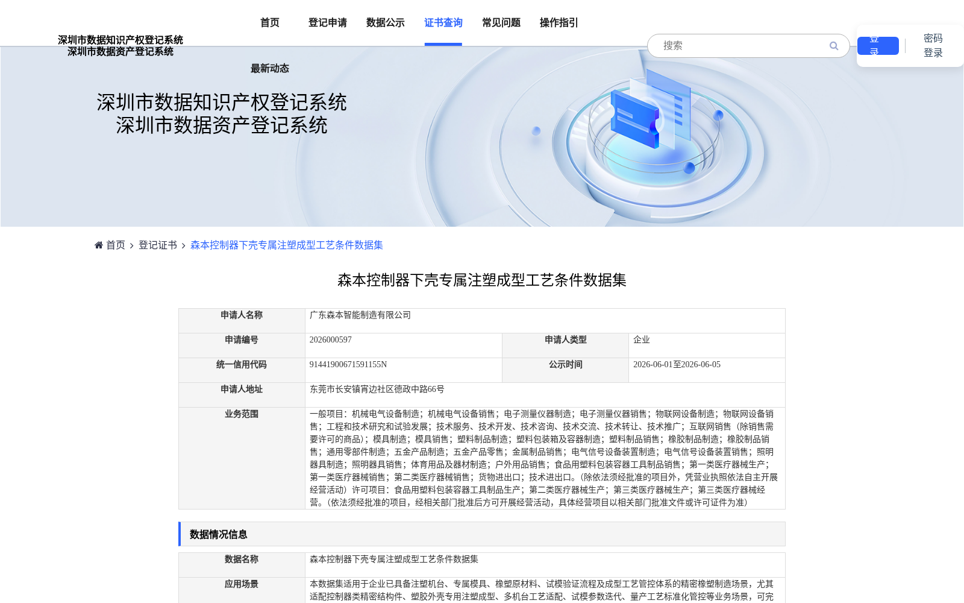Click the page heading 森本控制器下壳专属注塑成型工艺条件数据集

pos(482,280)
